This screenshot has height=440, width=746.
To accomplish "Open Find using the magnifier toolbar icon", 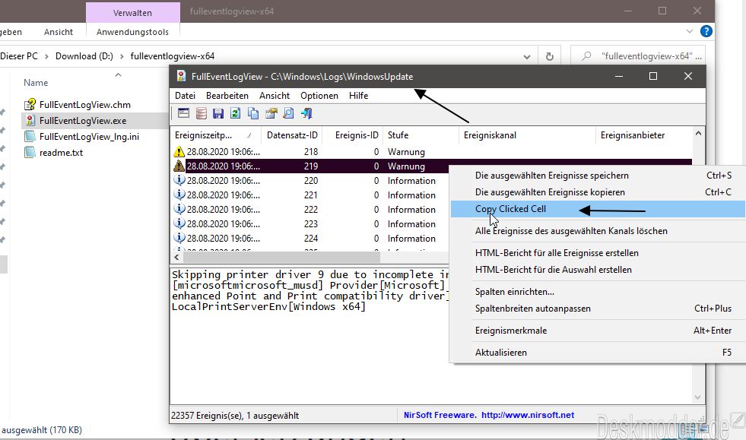I will click(288, 113).
